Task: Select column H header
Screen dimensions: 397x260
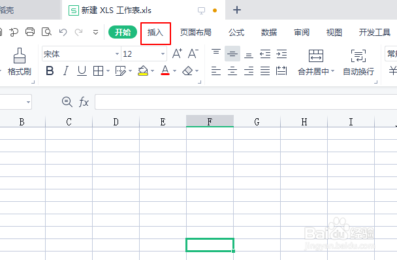Action: (304, 122)
